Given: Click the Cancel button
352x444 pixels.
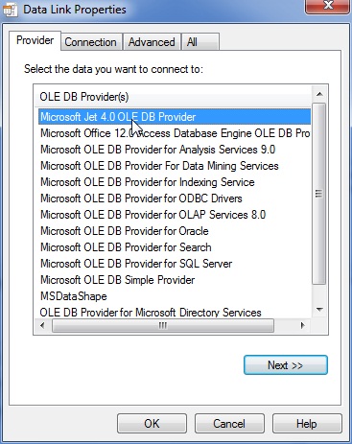Looking at the screenshot, I should click(x=229, y=424).
